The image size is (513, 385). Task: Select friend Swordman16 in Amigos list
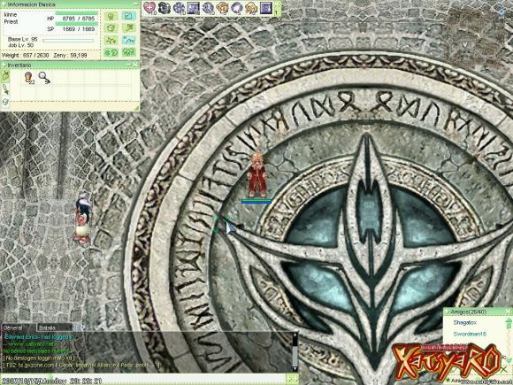[470, 334]
